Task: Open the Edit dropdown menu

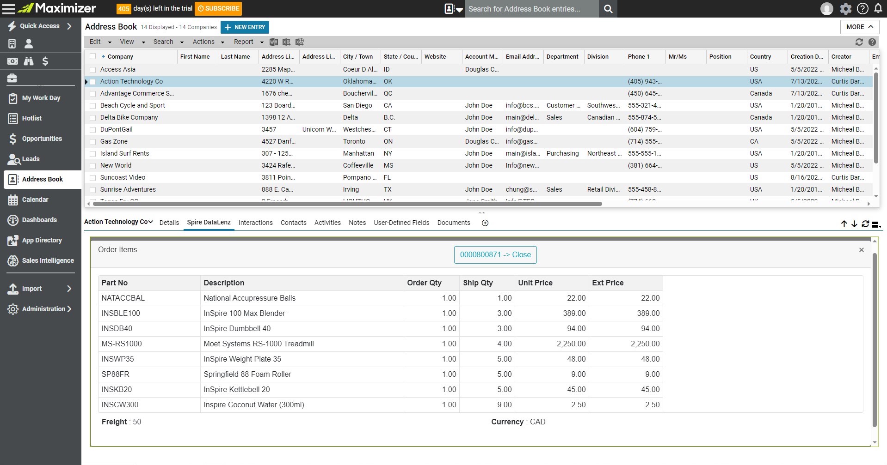Action: coord(100,42)
